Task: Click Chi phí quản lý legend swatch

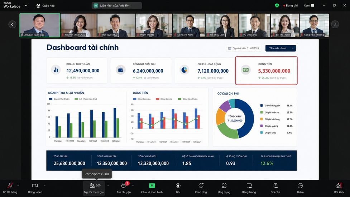Action: [x=262, y=126]
